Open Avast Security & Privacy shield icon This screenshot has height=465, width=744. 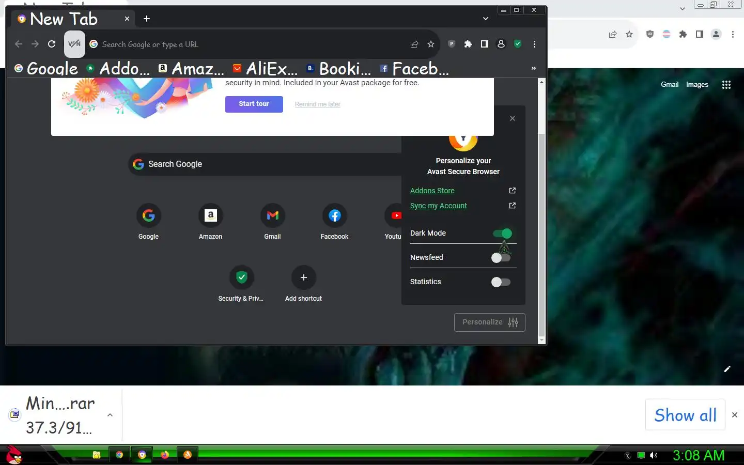coord(518,44)
